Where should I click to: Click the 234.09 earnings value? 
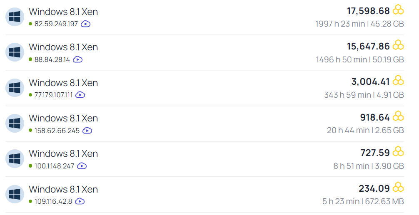pos(374,188)
